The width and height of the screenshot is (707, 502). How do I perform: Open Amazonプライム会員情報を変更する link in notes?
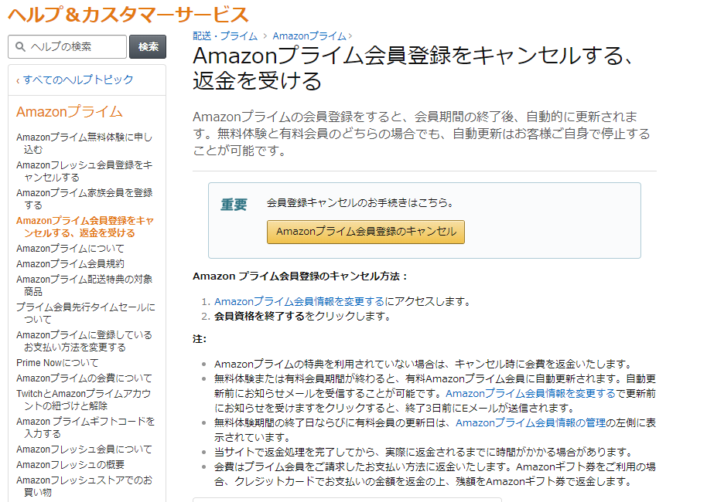tap(531, 394)
